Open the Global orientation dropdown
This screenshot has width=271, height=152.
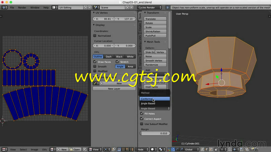coord(192,149)
